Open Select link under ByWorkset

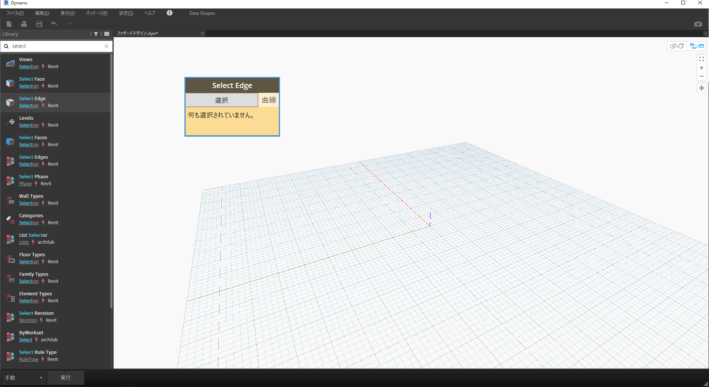(26, 340)
